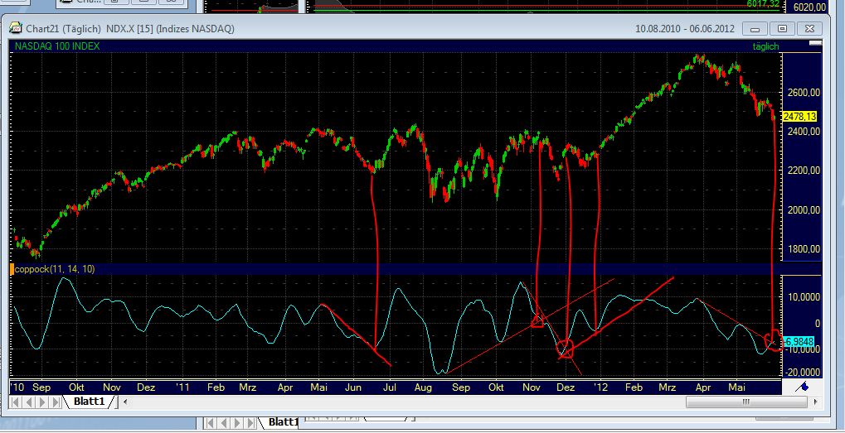
Task: Click the NASDAQ 100 INDEX title label
Action: click(57, 46)
